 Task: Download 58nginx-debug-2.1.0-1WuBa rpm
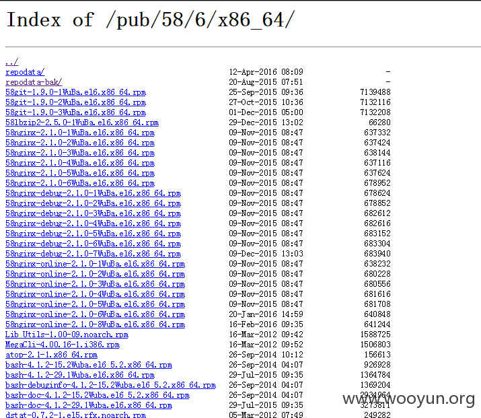[93, 193]
